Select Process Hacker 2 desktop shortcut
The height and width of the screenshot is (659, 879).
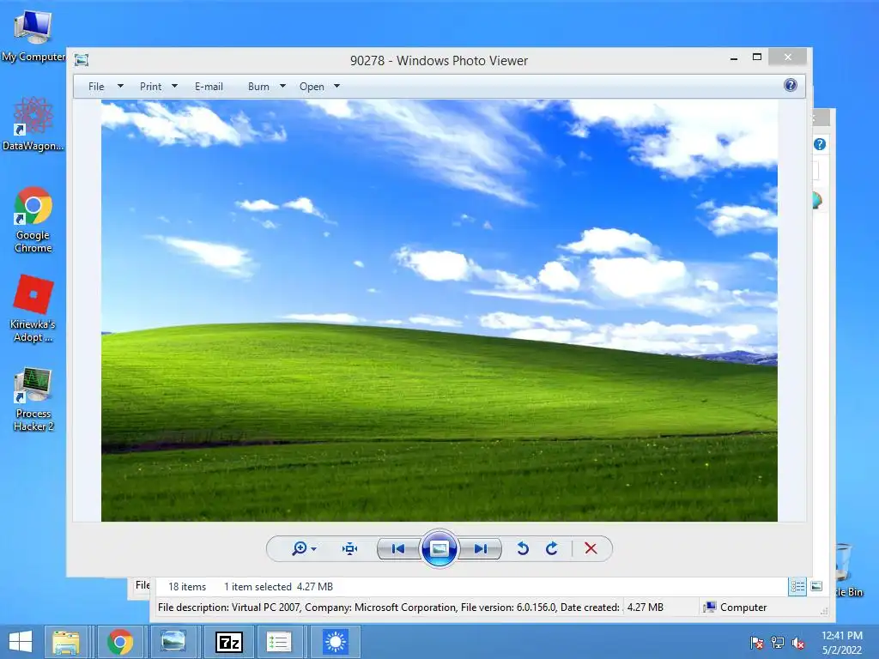(x=33, y=399)
